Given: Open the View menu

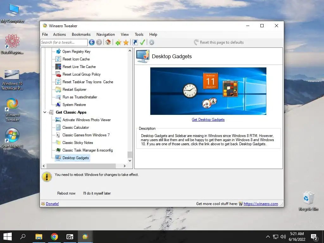Looking at the screenshot, I should (x=125, y=34).
